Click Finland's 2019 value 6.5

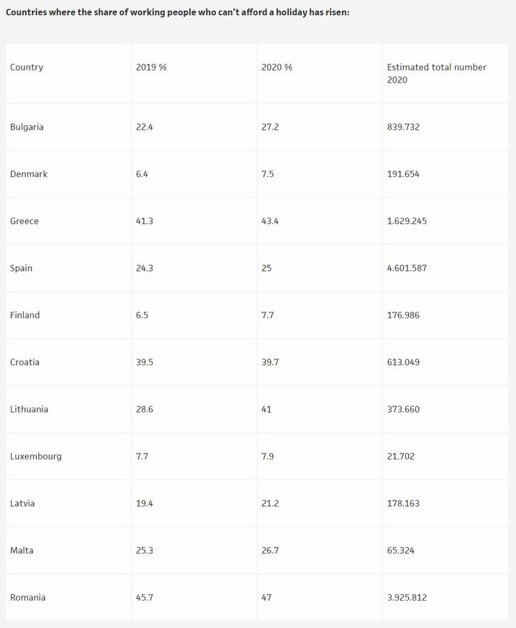click(x=142, y=315)
